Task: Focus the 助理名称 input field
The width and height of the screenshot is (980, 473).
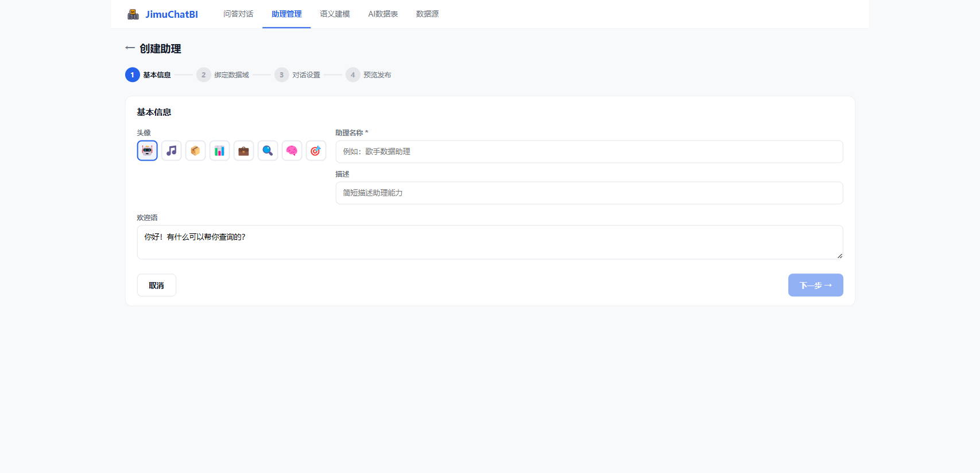Action: click(590, 152)
